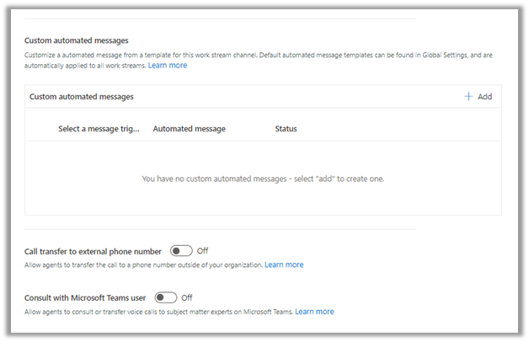Screen dimensions: 529x342
Task: Open Learn more for external call transfer
Action: pyautogui.click(x=284, y=265)
